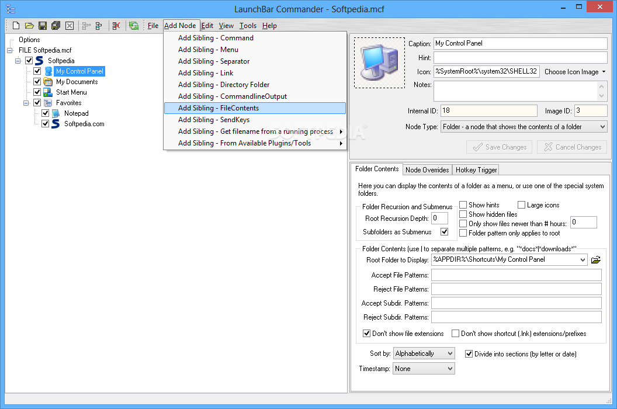This screenshot has height=409, width=617.
Task: Open the Tools menu
Action: coord(248,26)
